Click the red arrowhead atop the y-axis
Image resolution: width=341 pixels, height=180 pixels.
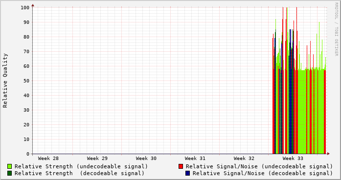click(x=33, y=5)
